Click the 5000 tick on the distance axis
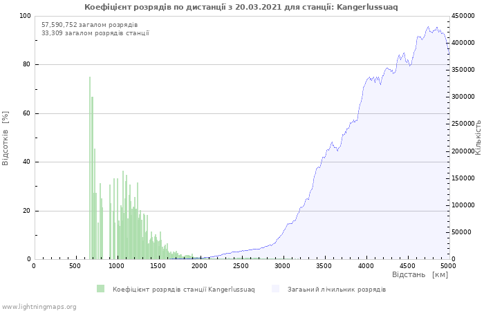This screenshot has width=484, height=311. 448,265
